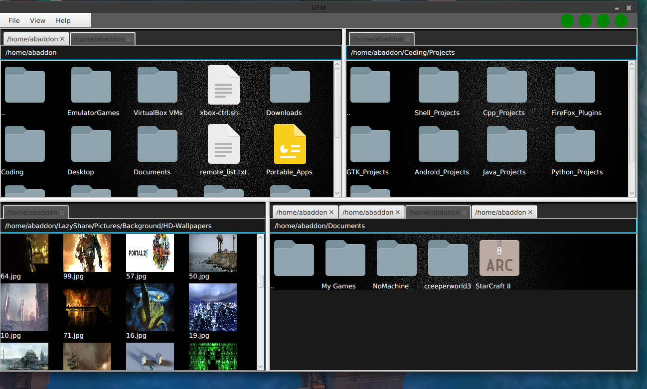Select the PORTAL 2 wallpaper 57.jpg thumbnail
This screenshot has height=389, width=647.
click(x=150, y=253)
